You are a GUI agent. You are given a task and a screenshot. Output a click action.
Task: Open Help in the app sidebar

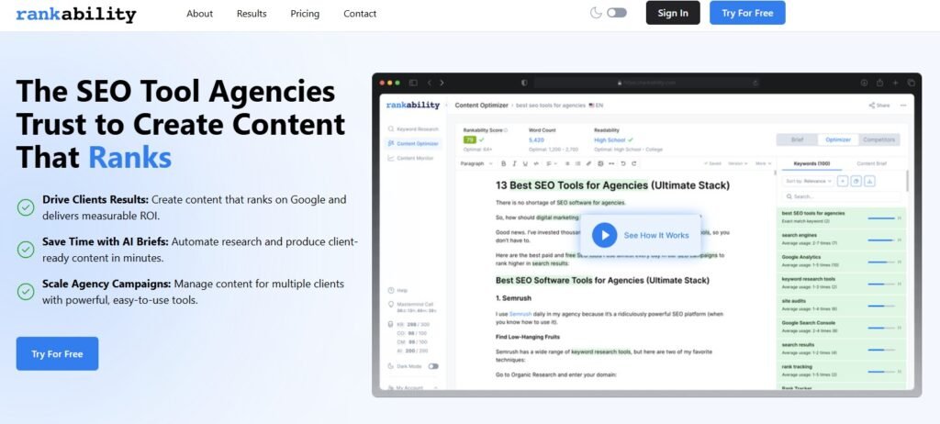click(x=397, y=290)
